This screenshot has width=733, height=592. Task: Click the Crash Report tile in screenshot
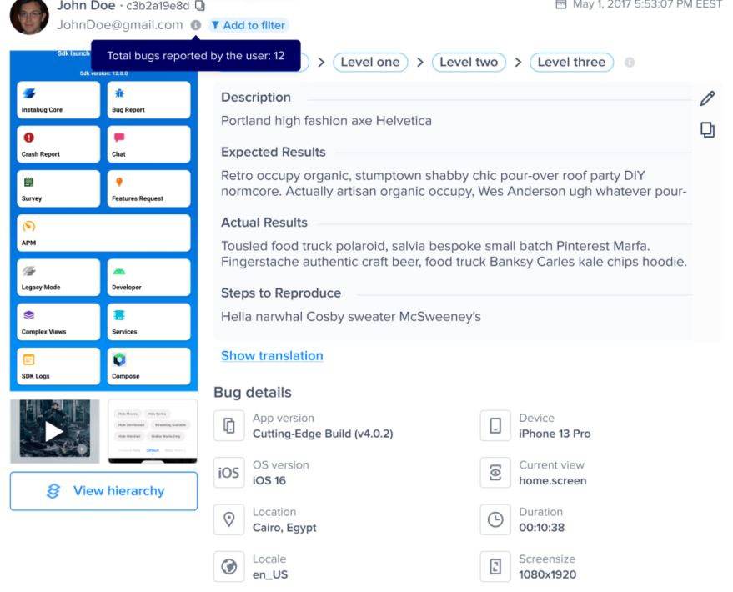tap(58, 144)
